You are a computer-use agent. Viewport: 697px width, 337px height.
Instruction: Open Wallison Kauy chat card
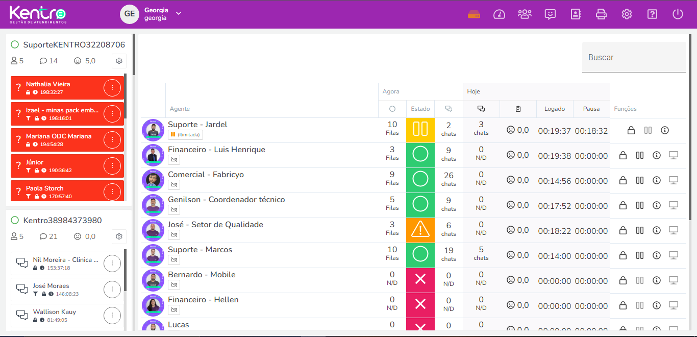pyautogui.click(x=67, y=316)
